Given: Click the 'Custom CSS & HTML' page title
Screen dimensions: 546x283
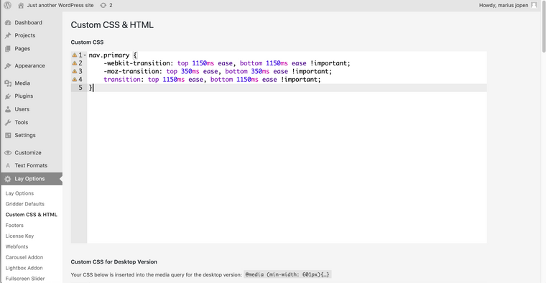Looking at the screenshot, I should [x=112, y=25].
